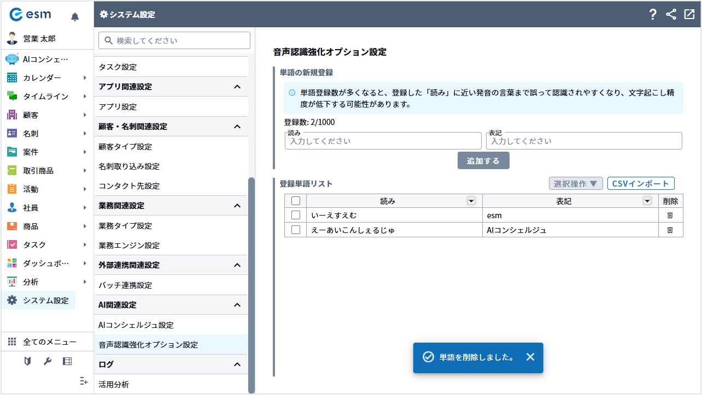Open help via question mark icon

coord(652,15)
